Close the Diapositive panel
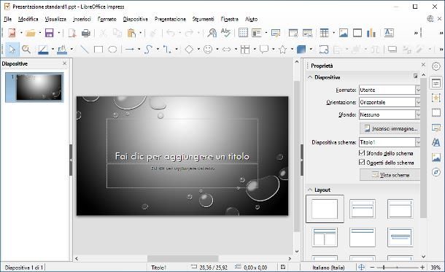Viewport: 445px width, 272px height. (65, 63)
